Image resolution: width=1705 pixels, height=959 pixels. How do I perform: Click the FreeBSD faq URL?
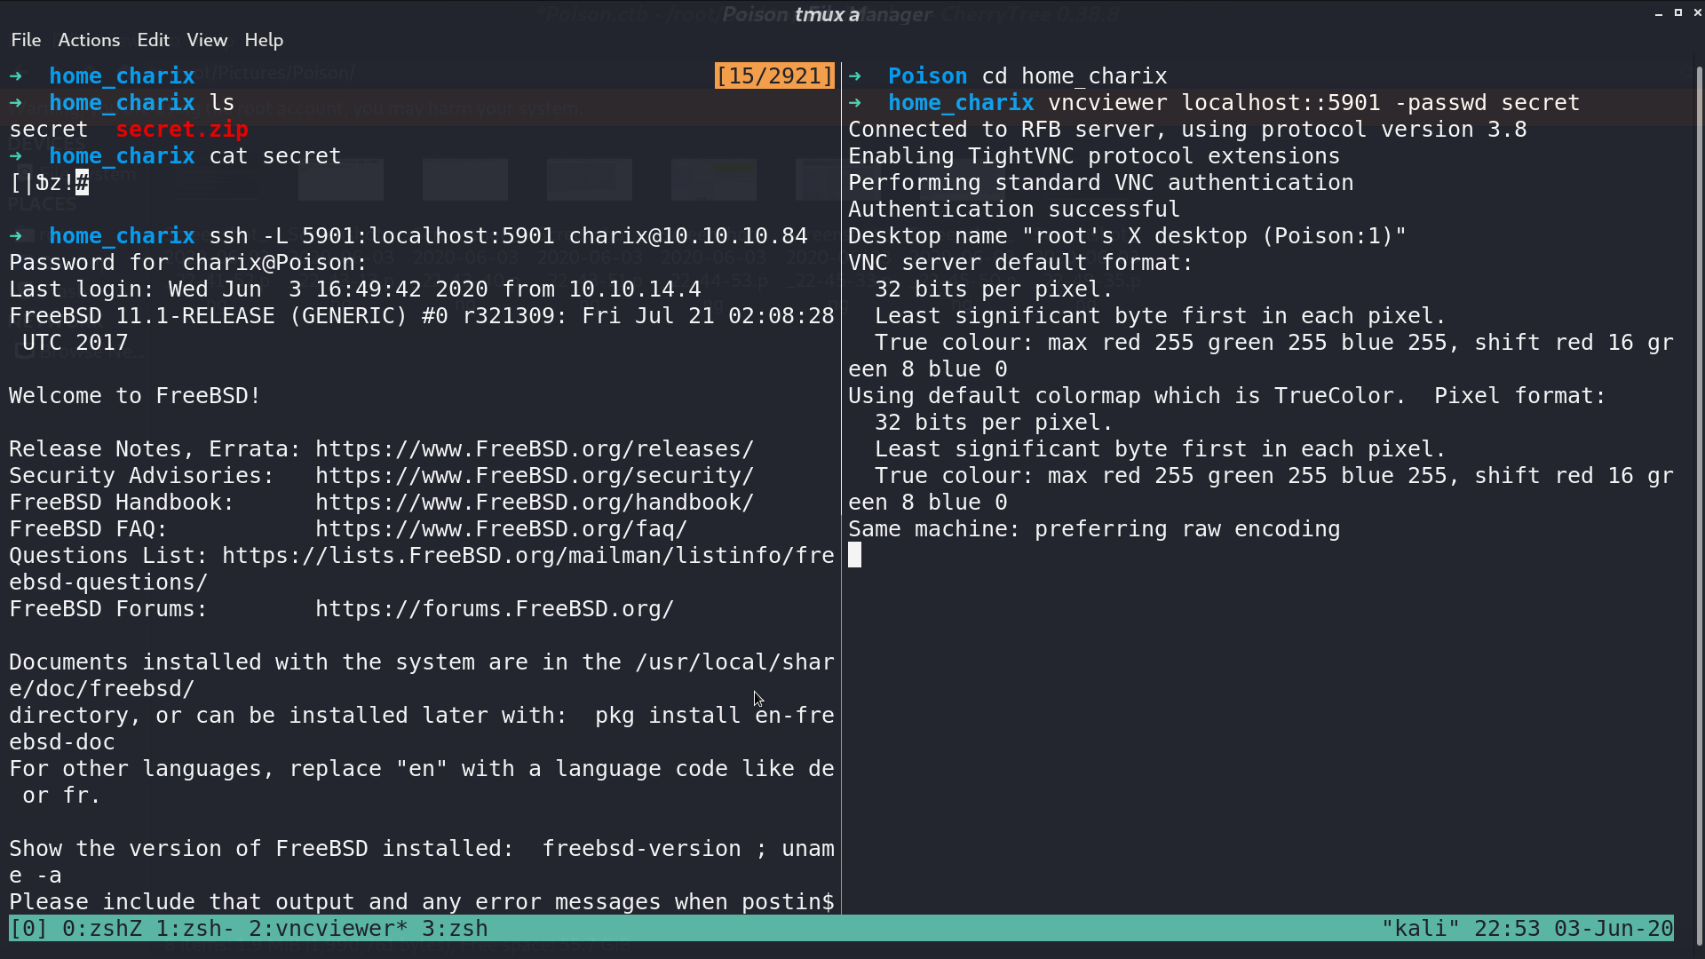(x=502, y=529)
